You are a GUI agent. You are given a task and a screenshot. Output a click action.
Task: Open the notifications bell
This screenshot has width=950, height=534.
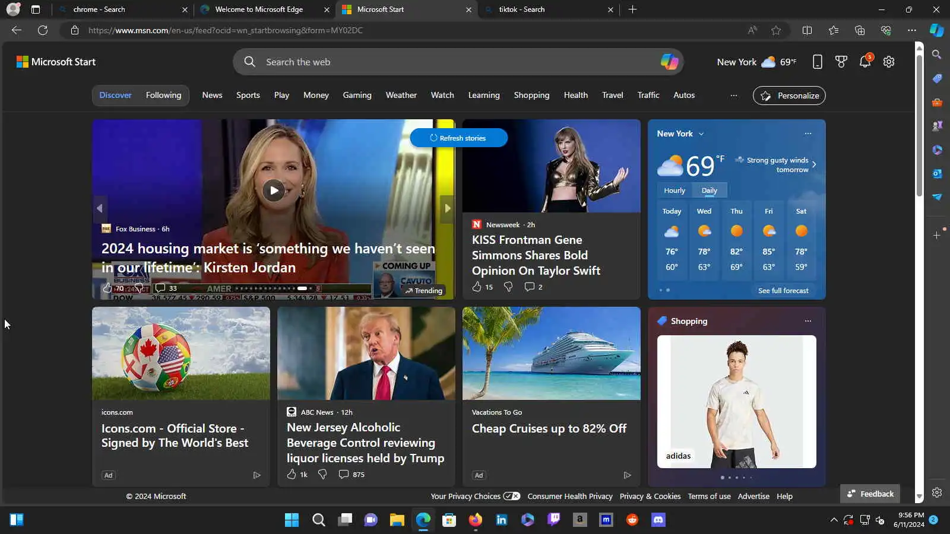865,62
